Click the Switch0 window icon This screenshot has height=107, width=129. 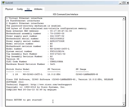coord(3,3)
